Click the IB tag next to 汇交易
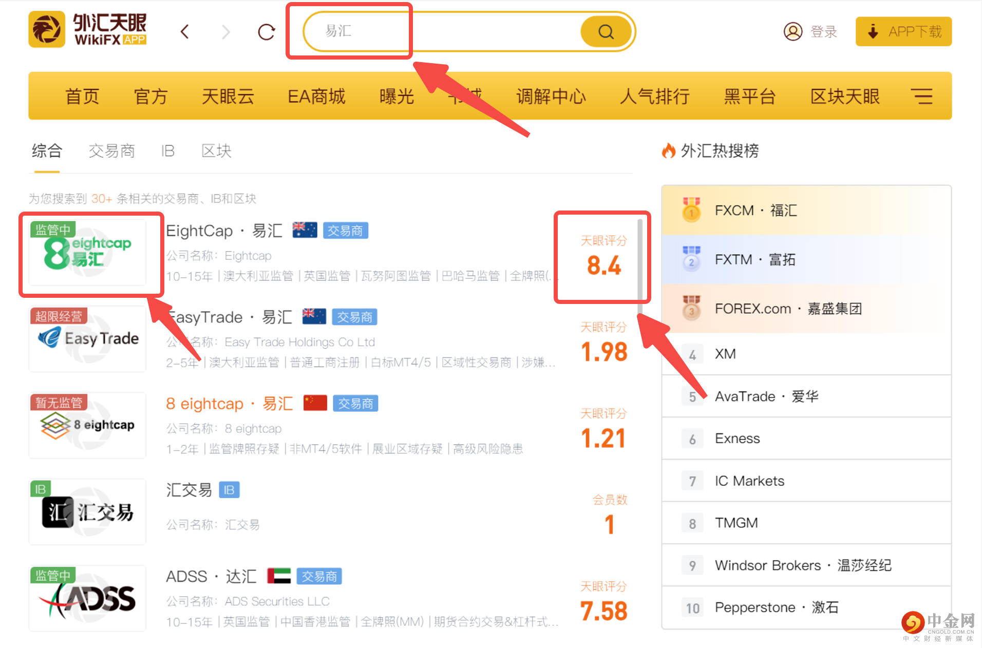982x648 pixels. (229, 490)
